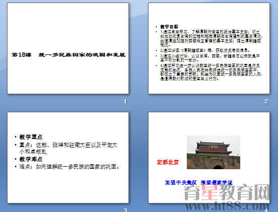Select slide 1 title thumbnail

click(68, 48)
